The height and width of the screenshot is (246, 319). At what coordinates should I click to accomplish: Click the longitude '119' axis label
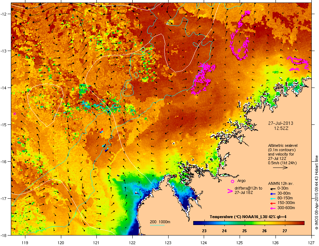(x=25, y=242)
